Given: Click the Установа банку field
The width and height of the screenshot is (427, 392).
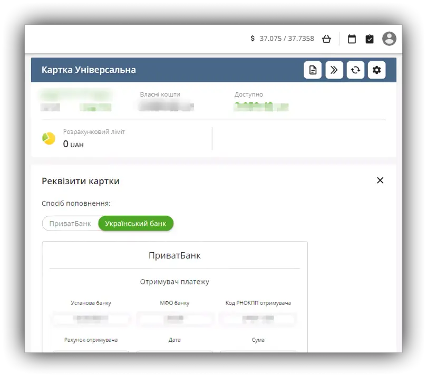Looking at the screenshot, I should [x=91, y=319].
